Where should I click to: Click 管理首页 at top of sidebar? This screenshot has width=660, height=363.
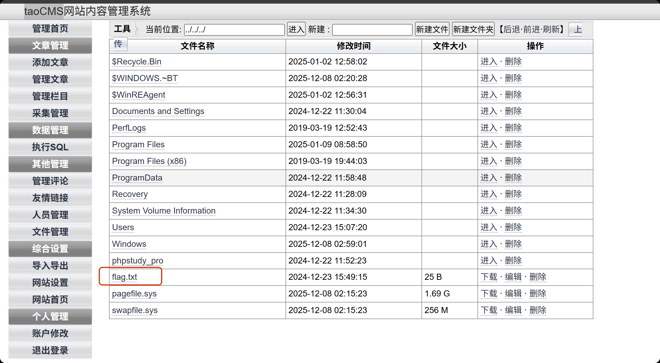50,28
